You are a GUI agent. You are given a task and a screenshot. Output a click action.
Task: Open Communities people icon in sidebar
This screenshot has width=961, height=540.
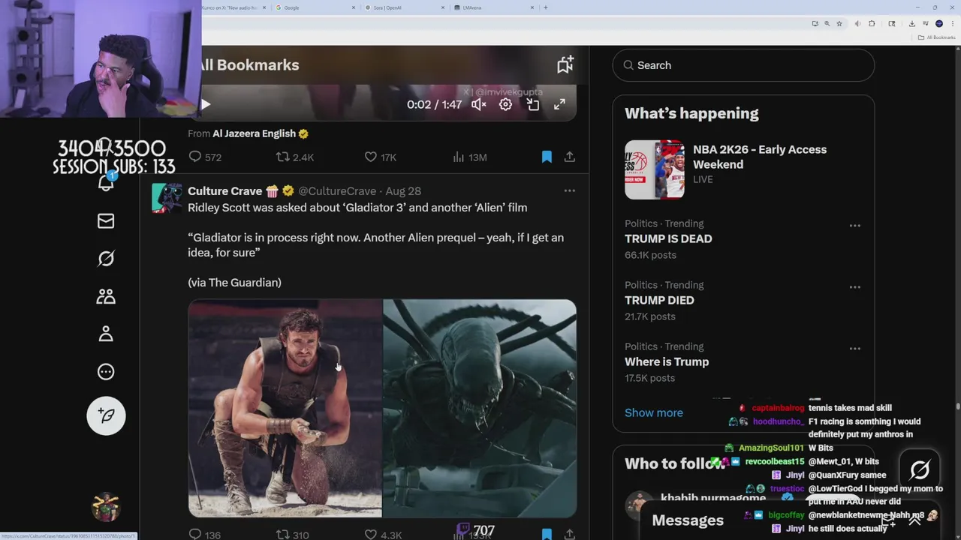(106, 296)
